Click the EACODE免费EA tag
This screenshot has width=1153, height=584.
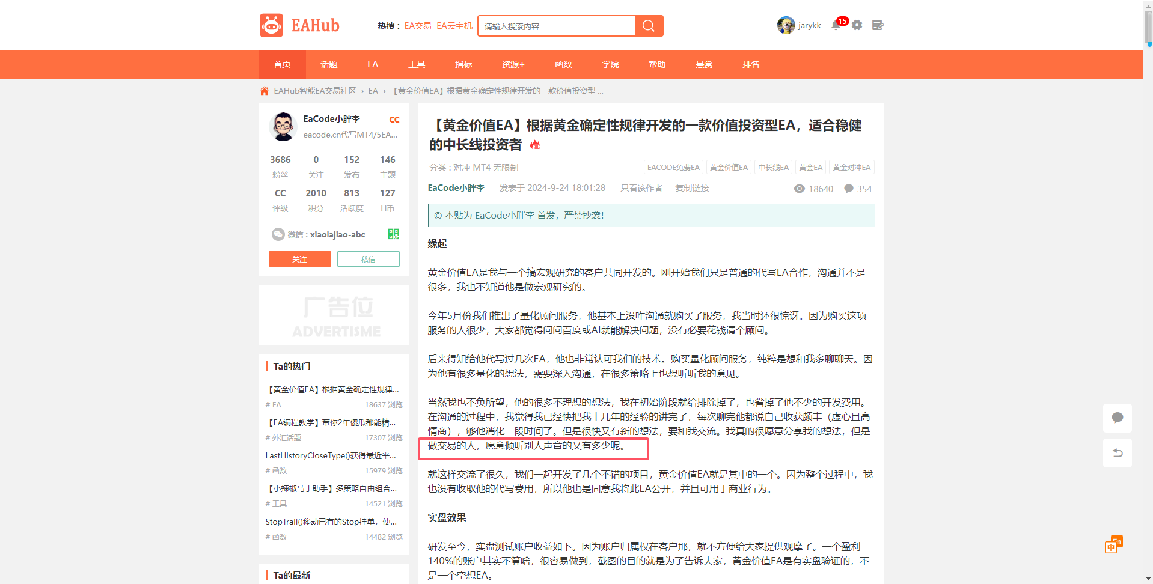click(673, 168)
